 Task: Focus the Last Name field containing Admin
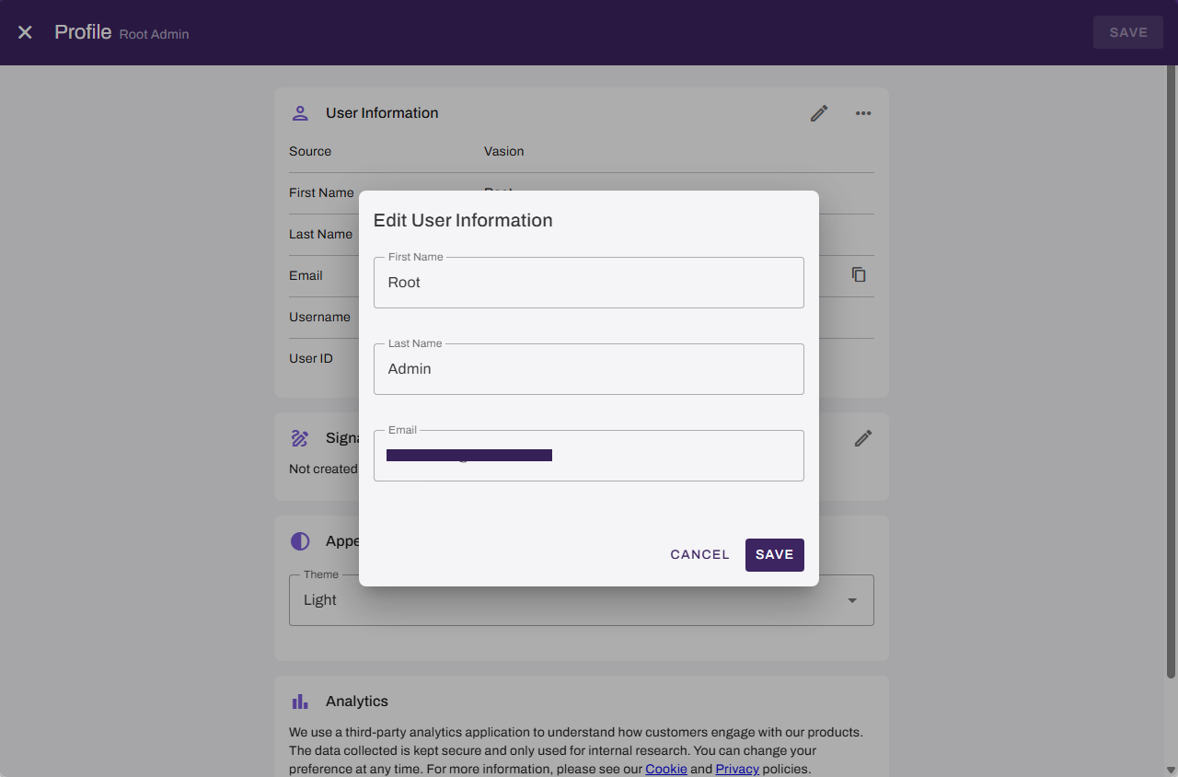click(589, 369)
